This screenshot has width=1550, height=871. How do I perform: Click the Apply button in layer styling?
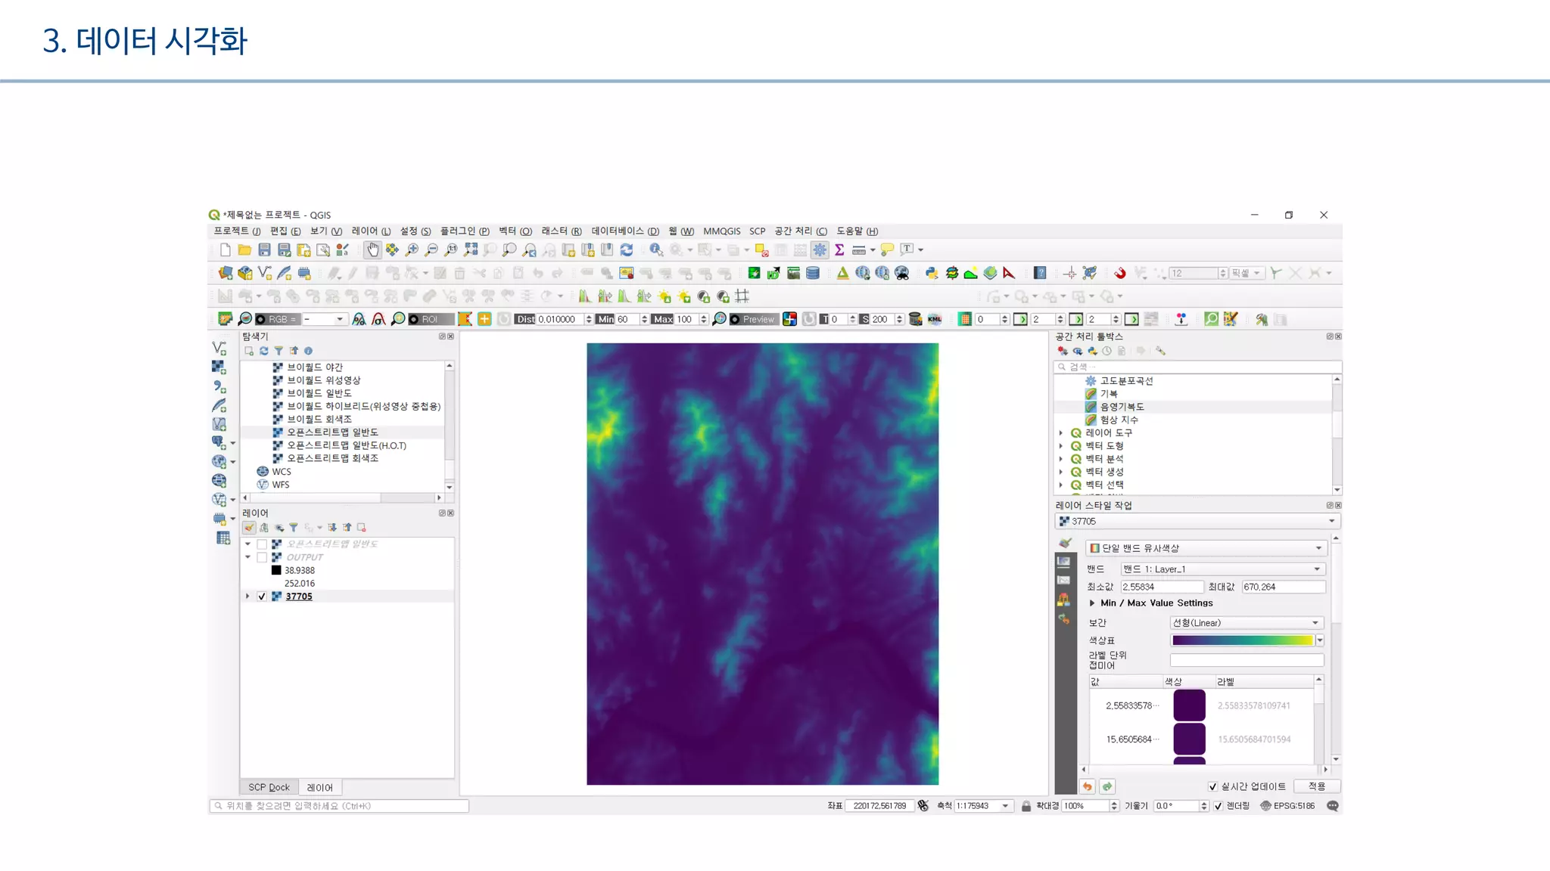tap(1316, 786)
